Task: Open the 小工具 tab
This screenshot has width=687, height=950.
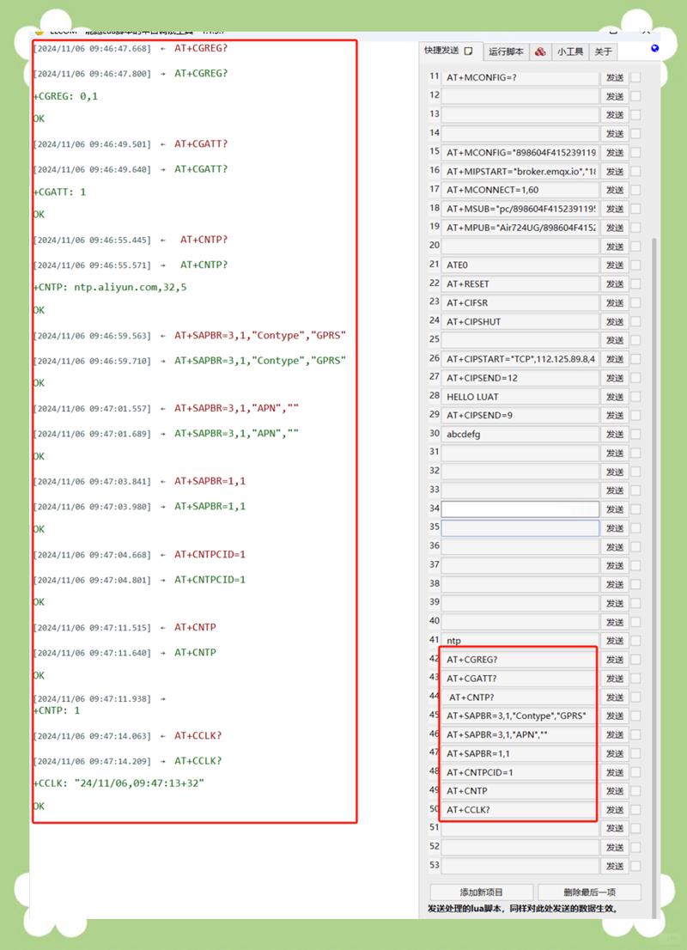Action: (570, 52)
